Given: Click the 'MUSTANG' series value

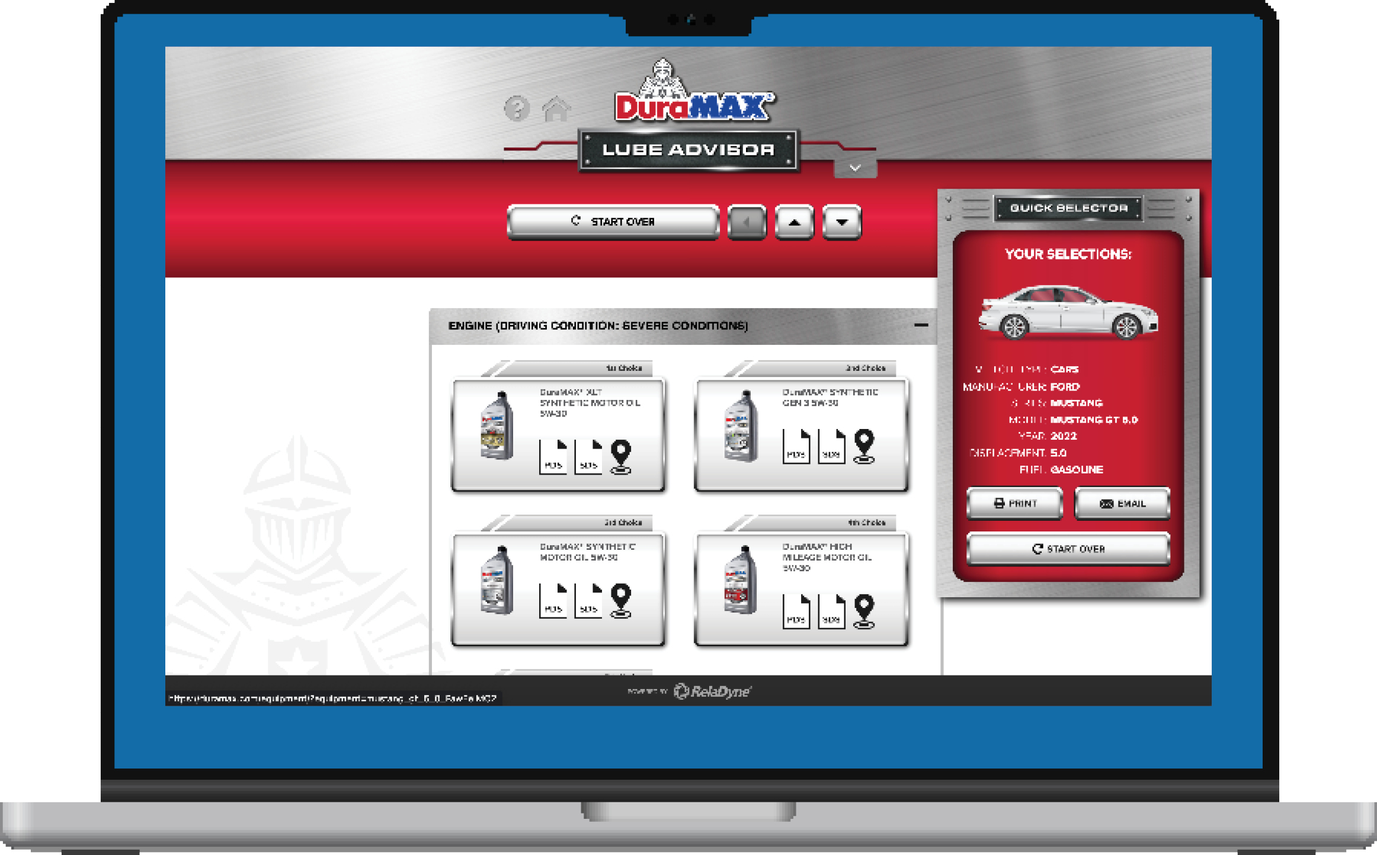Looking at the screenshot, I should point(1076,403).
